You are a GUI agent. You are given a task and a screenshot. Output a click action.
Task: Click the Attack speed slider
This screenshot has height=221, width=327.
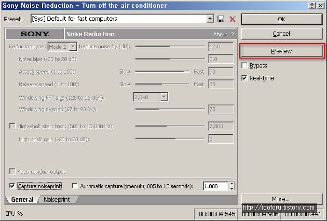162,72
